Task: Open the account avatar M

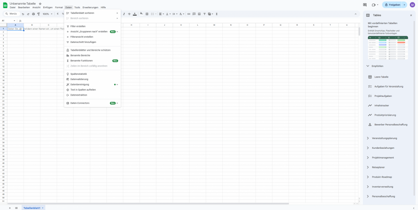Action: point(412,5)
